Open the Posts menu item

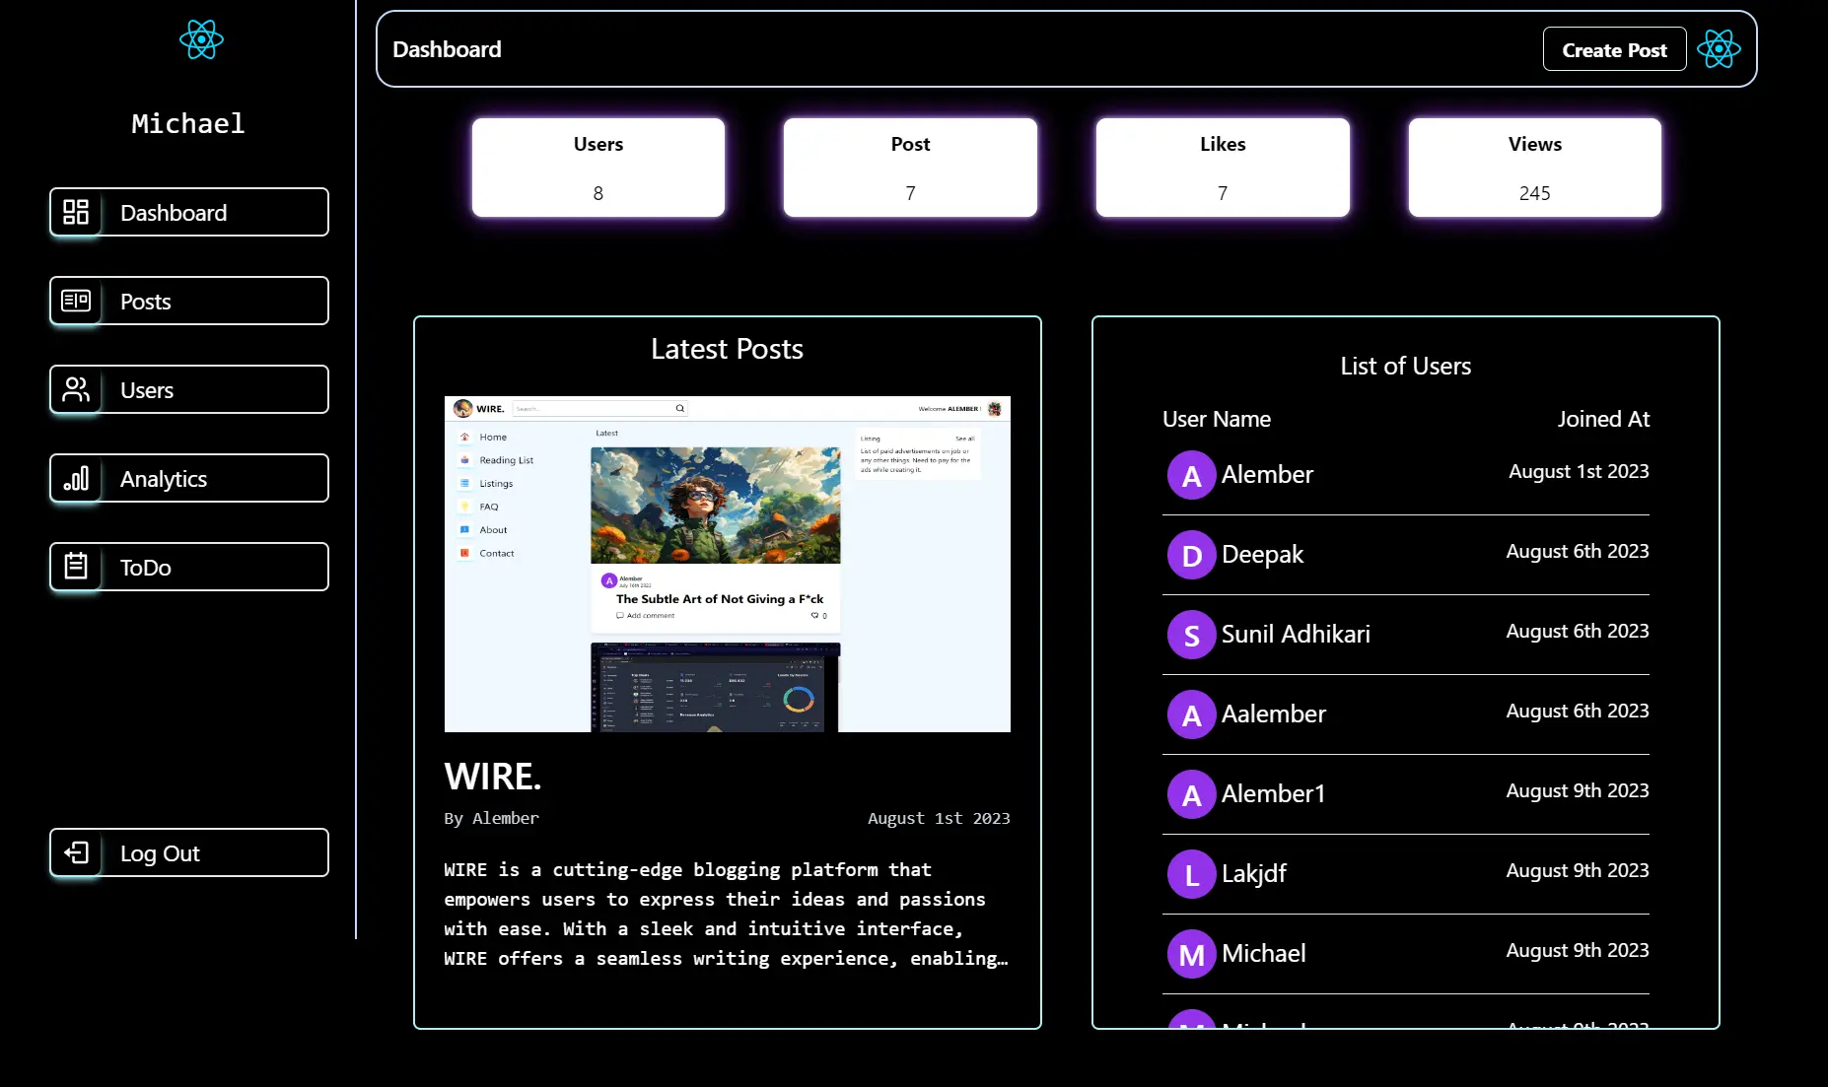pos(189,301)
